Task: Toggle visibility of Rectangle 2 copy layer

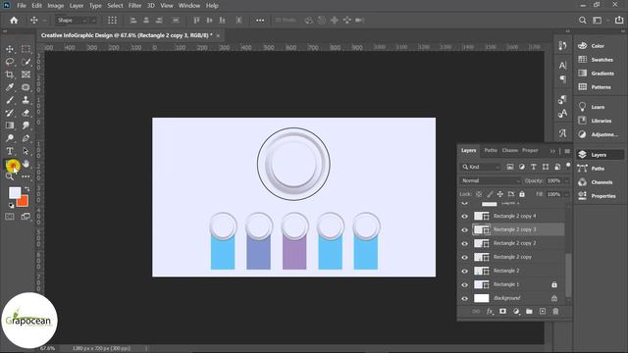Action: point(464,257)
